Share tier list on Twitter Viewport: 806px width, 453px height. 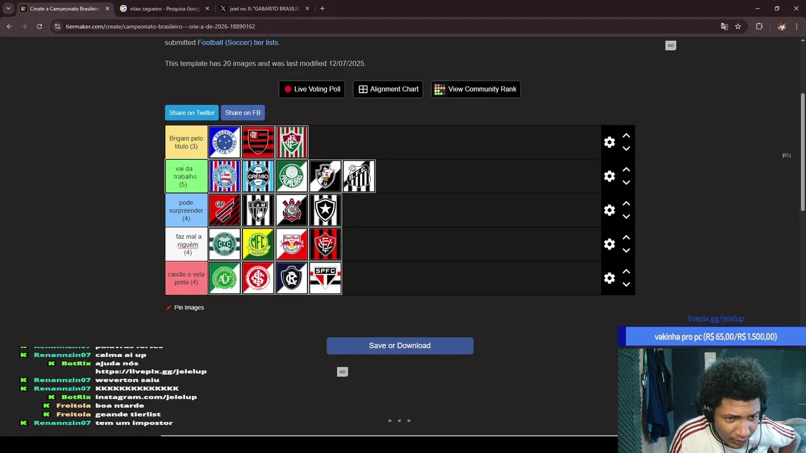pyautogui.click(x=191, y=113)
